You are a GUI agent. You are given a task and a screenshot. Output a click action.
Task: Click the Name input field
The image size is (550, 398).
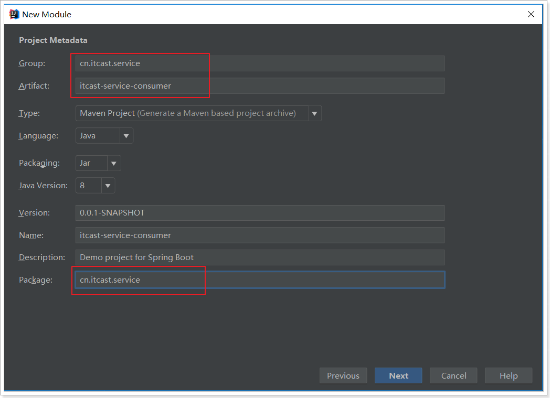pyautogui.click(x=260, y=235)
